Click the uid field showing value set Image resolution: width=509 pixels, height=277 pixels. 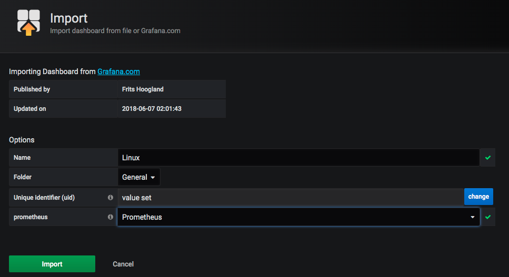(x=290, y=197)
